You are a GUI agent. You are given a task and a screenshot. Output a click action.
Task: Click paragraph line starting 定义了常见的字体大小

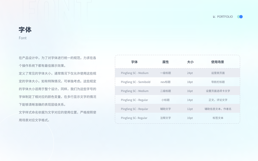point(58,74)
